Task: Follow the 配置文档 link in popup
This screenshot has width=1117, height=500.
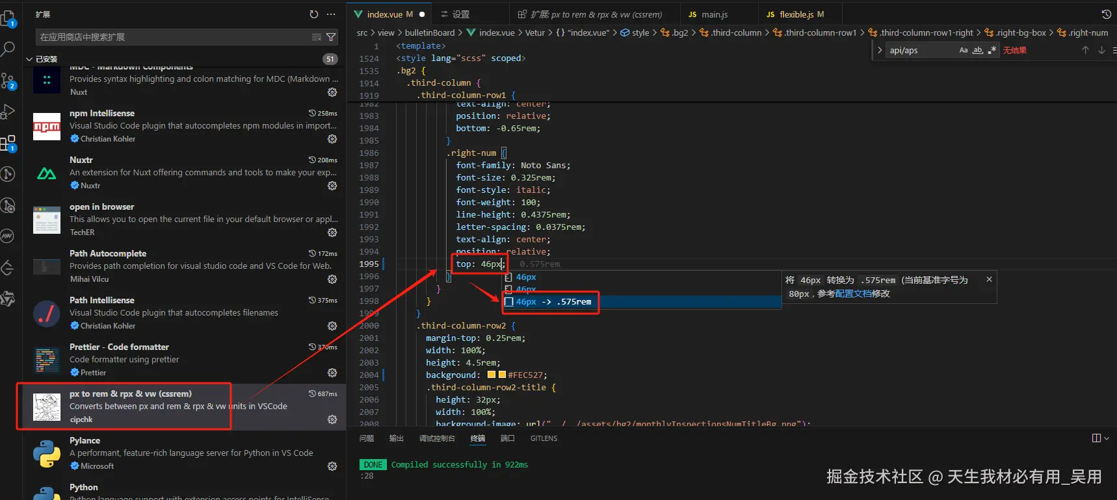Action: pos(853,294)
